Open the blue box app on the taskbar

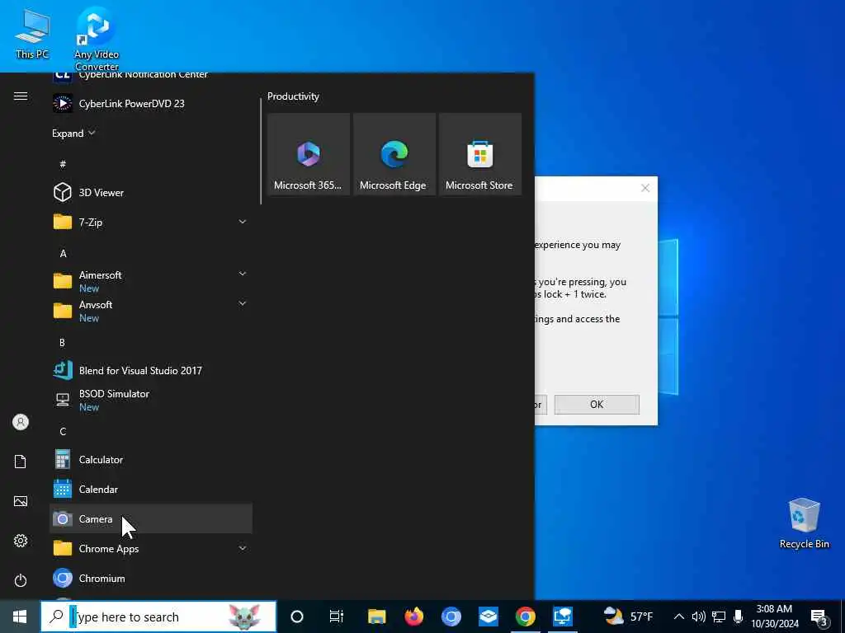489,617
